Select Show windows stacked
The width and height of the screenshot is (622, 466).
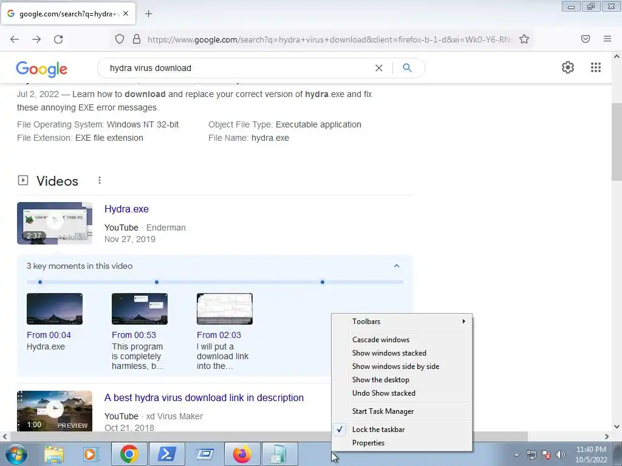point(402,353)
